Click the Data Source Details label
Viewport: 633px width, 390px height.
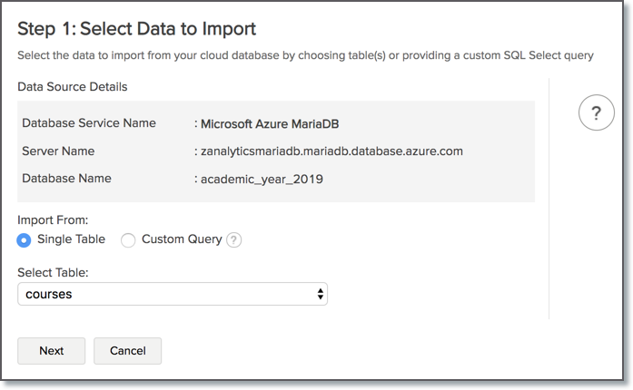coord(73,88)
